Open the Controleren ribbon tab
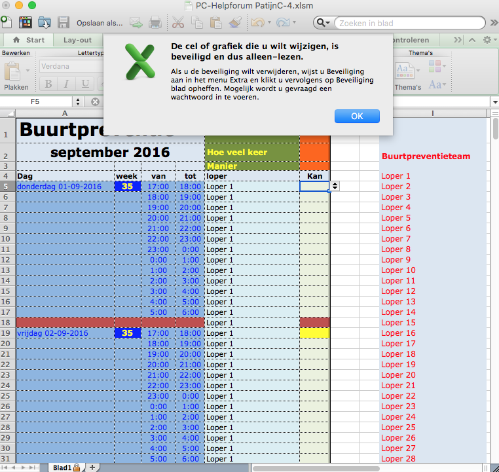Screen dimensions: 499x472 [x=411, y=40]
